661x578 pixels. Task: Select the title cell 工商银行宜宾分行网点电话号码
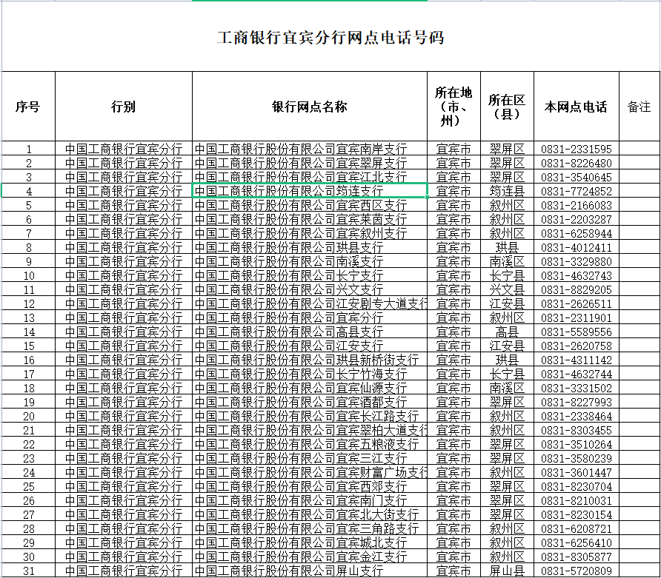331,37
